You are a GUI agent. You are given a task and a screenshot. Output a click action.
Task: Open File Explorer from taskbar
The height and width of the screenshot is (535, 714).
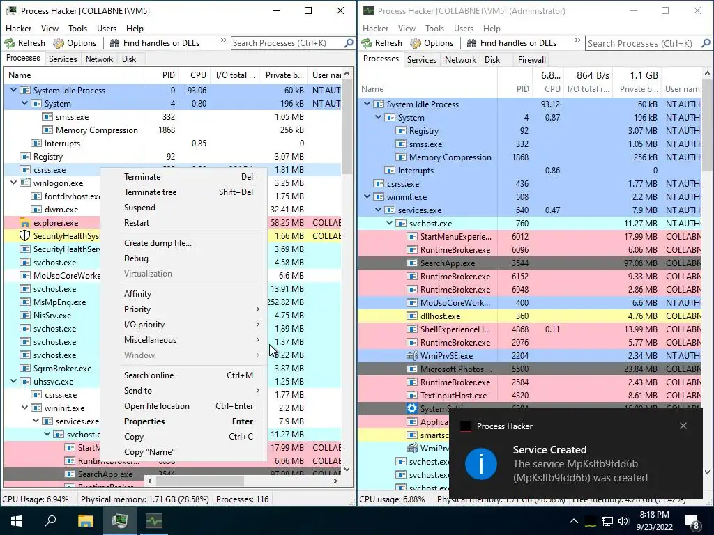85,521
